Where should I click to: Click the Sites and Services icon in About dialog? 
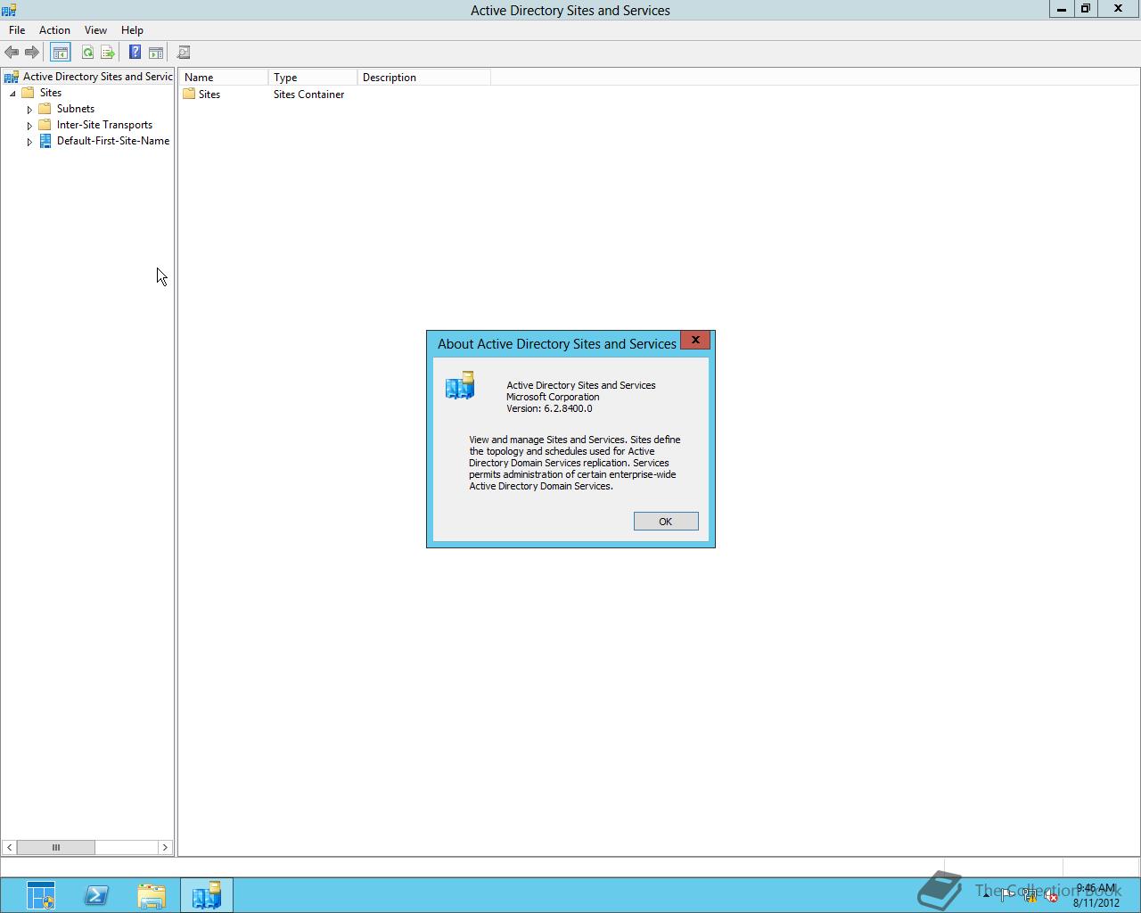460,385
